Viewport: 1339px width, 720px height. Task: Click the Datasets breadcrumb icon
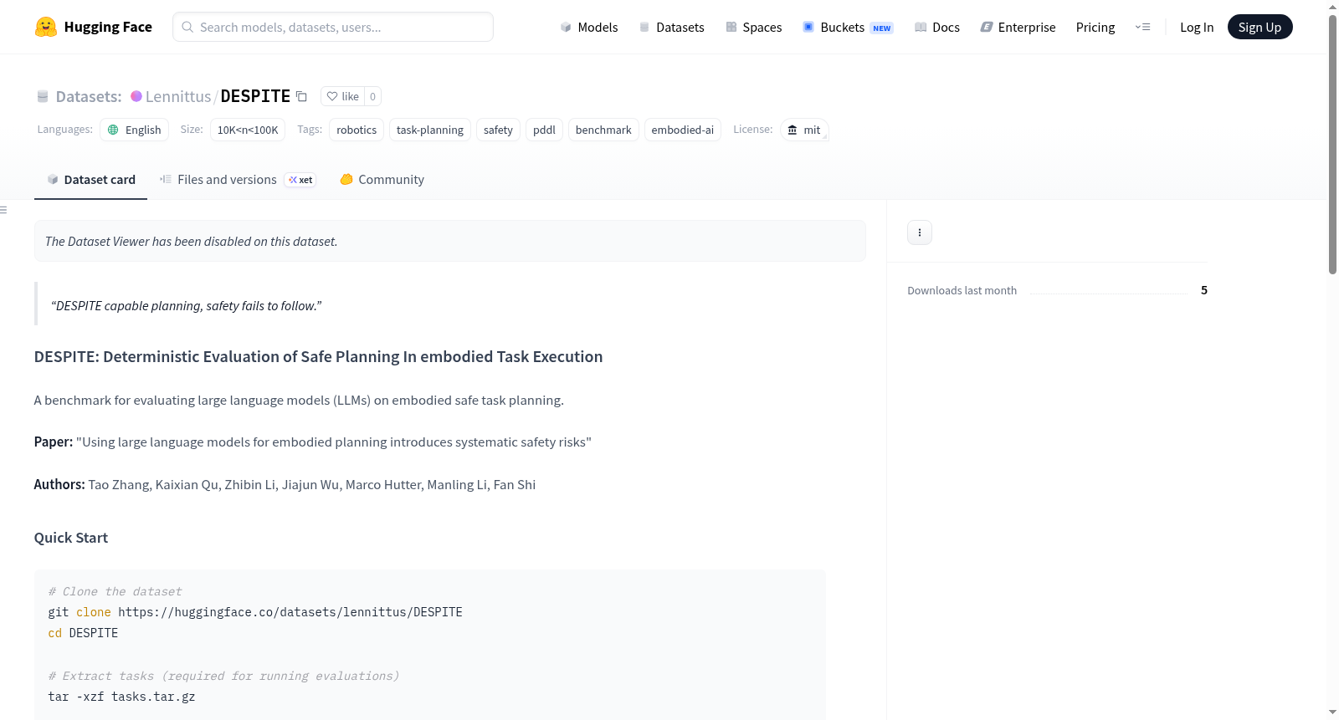tap(43, 96)
